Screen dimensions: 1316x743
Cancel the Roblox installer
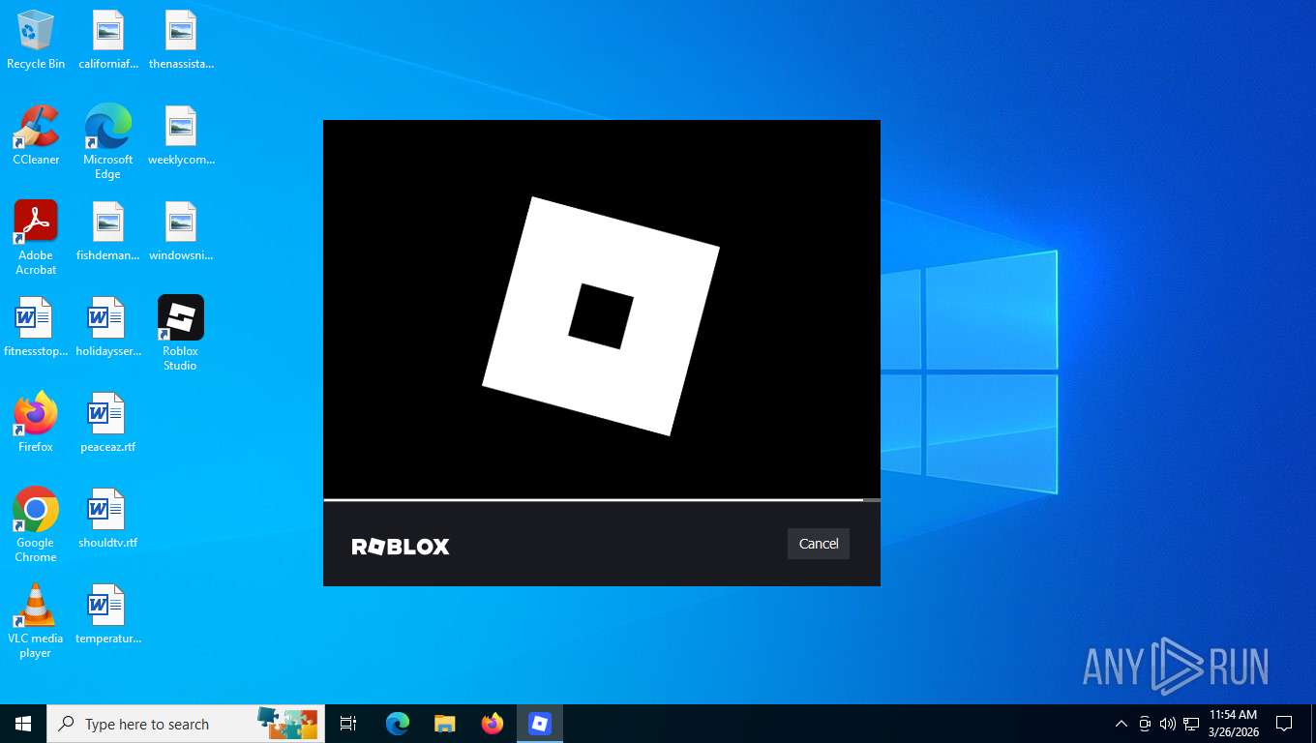(819, 544)
